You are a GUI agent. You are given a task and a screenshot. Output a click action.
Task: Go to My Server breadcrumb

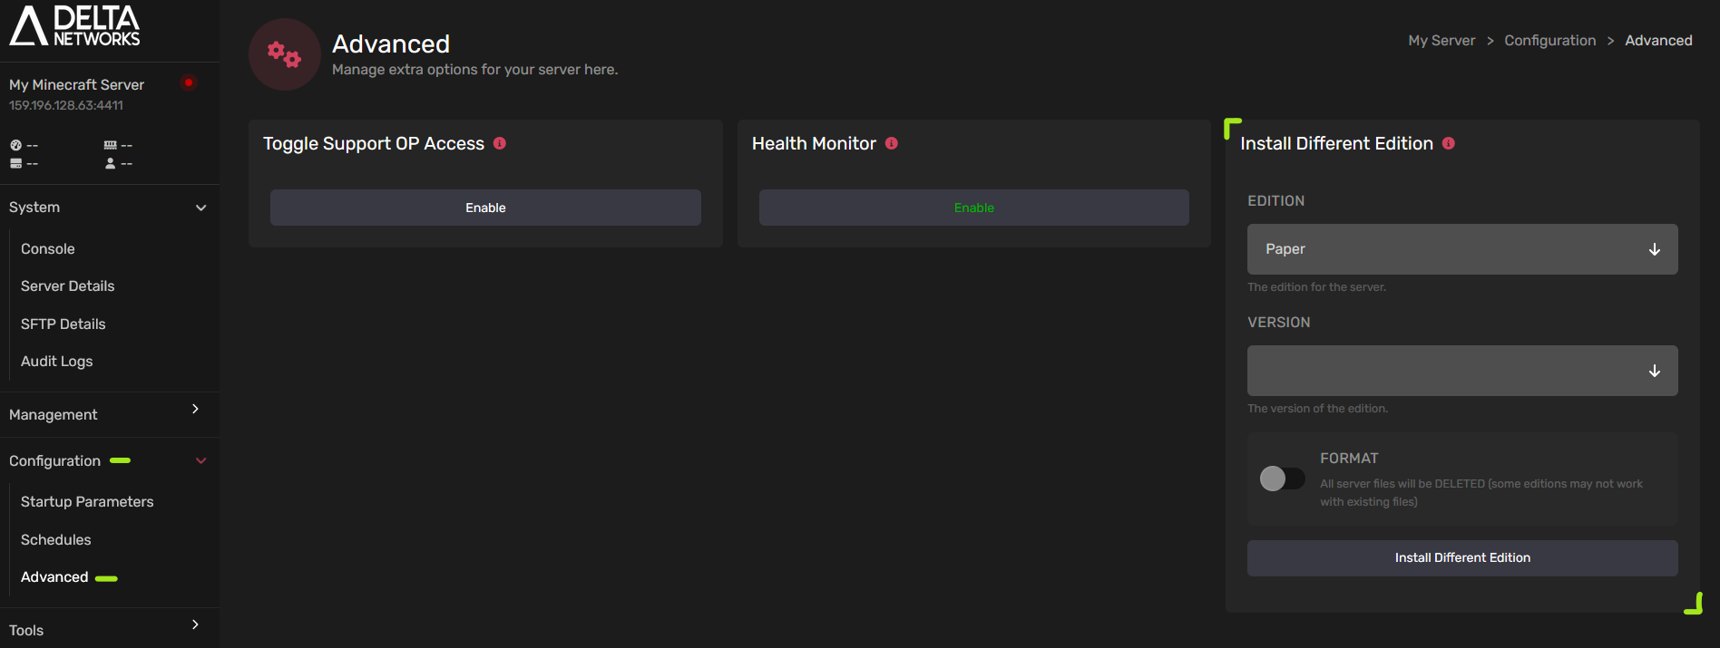coord(1441,41)
